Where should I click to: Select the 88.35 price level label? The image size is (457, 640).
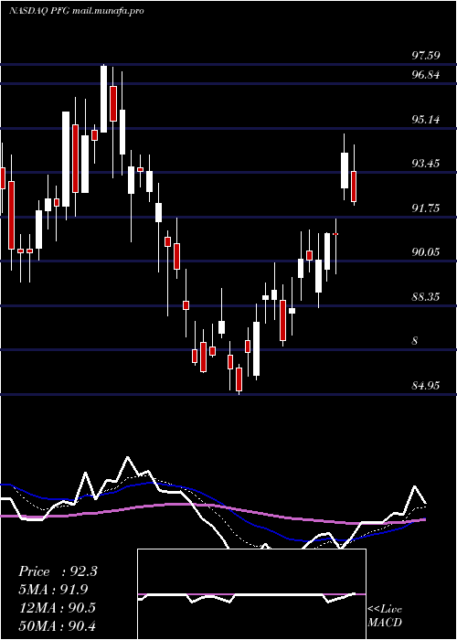tap(426, 297)
